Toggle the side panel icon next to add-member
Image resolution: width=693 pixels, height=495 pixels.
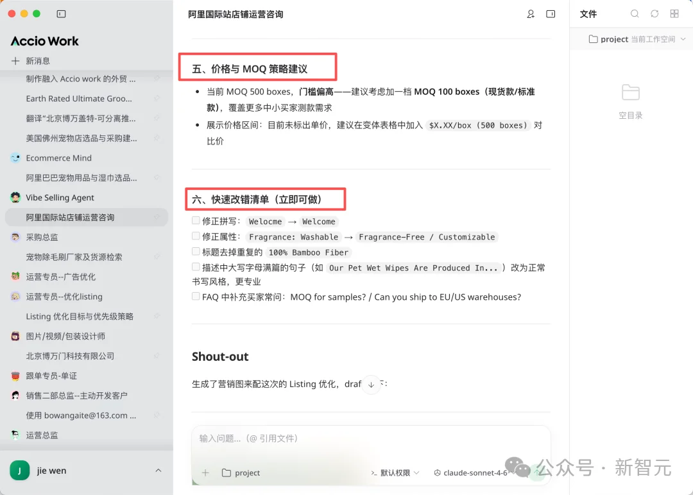coord(551,13)
